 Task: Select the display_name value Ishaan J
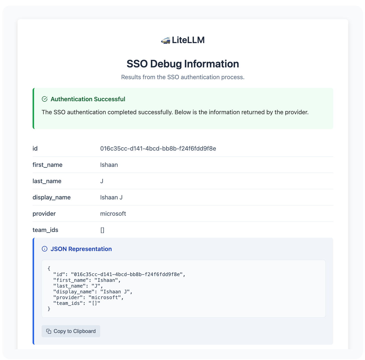tap(111, 197)
